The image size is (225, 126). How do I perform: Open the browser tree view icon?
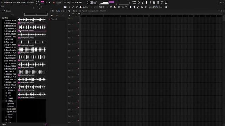coord(127,7)
